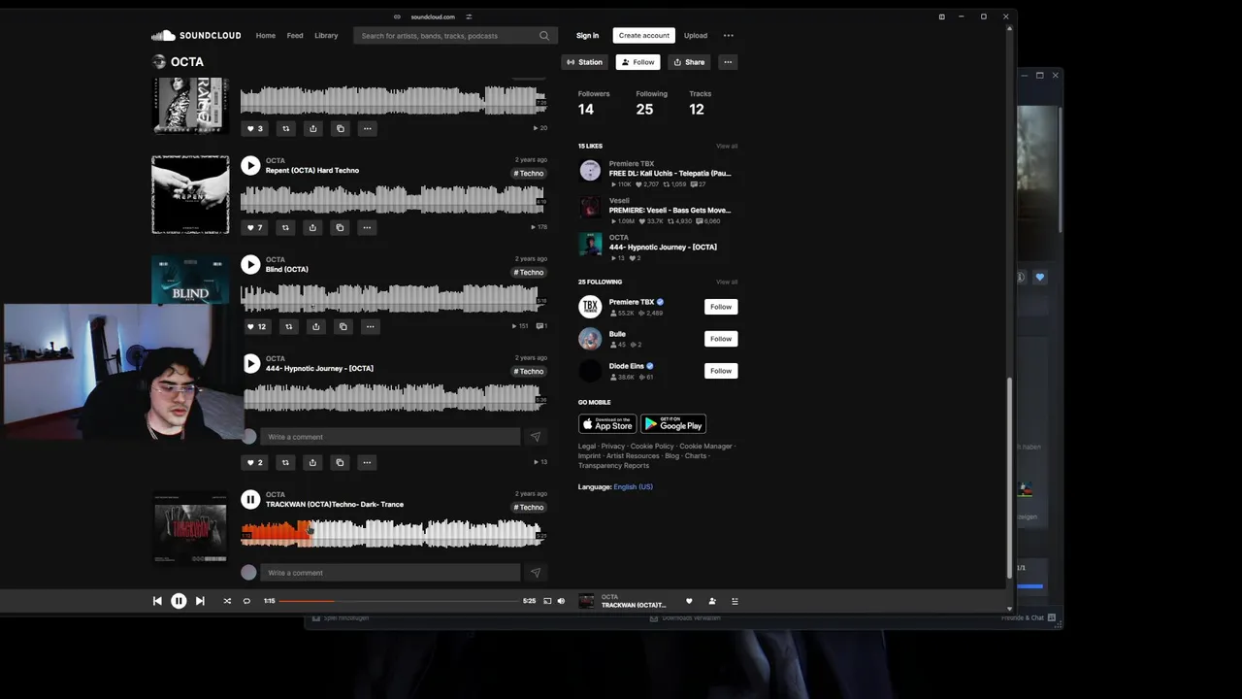Open the OCTA profile more options menu

[728, 62]
